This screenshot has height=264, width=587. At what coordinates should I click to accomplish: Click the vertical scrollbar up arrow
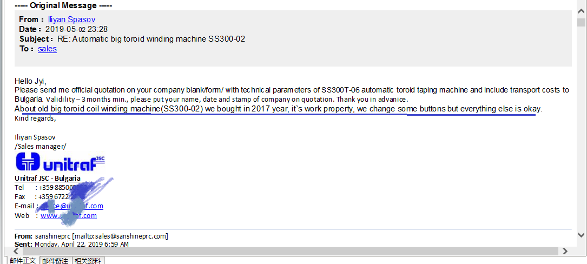[x=581, y=11]
